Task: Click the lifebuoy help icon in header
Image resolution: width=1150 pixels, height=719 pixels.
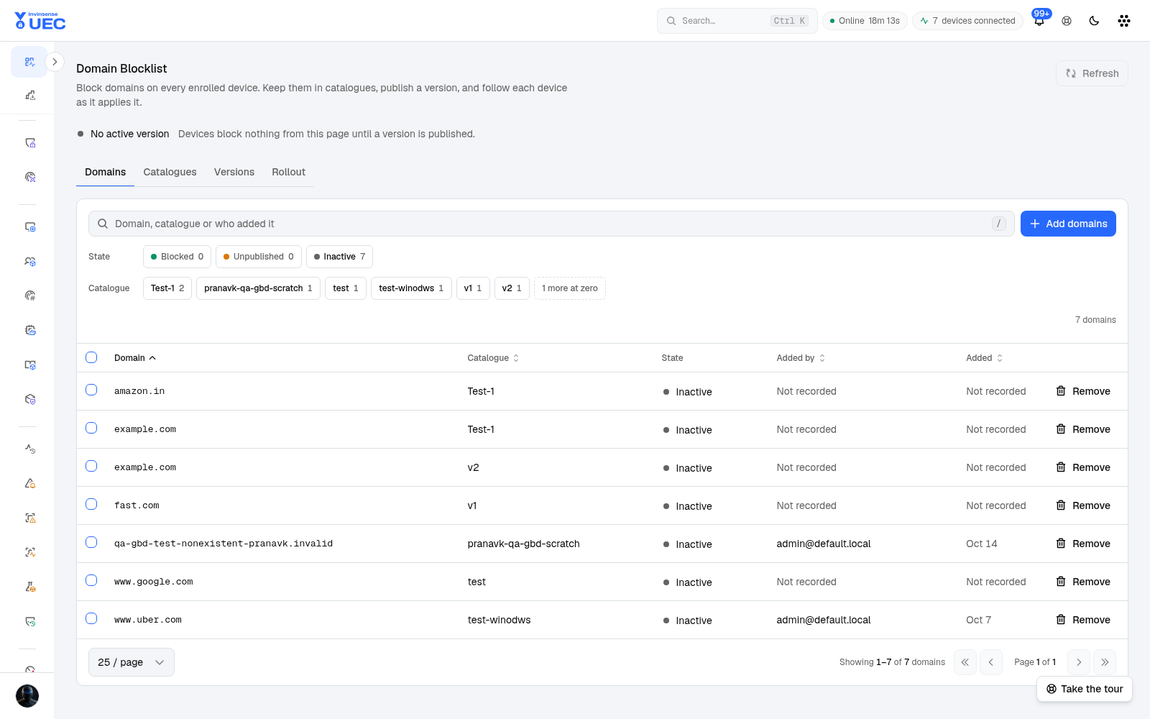Action: tap(1067, 21)
